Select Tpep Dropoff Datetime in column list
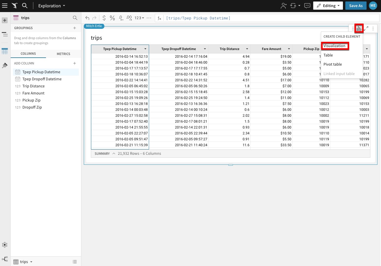This screenshot has height=266, width=381. point(46,79)
